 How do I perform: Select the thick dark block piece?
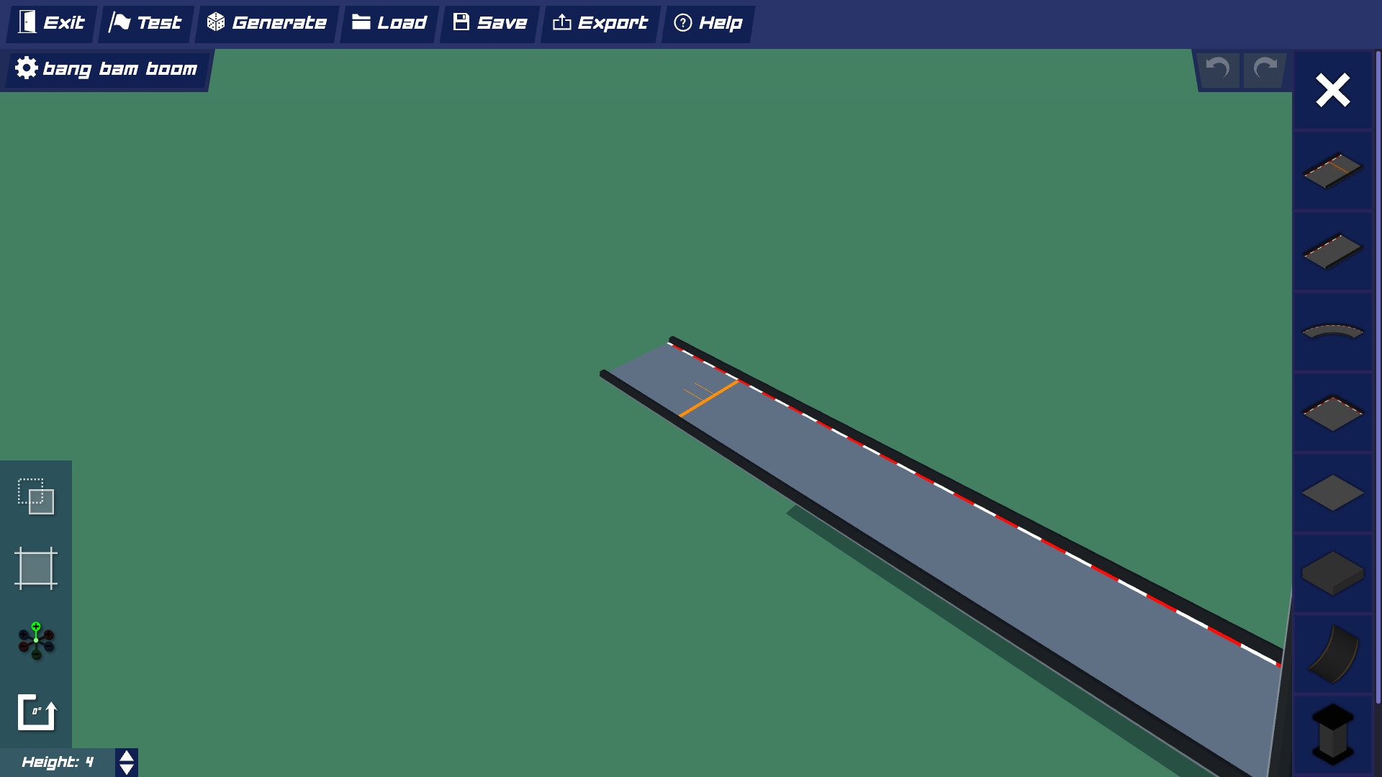tap(1332, 573)
